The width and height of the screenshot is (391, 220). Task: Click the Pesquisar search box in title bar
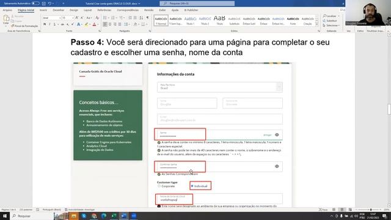pyautogui.click(x=197, y=4)
